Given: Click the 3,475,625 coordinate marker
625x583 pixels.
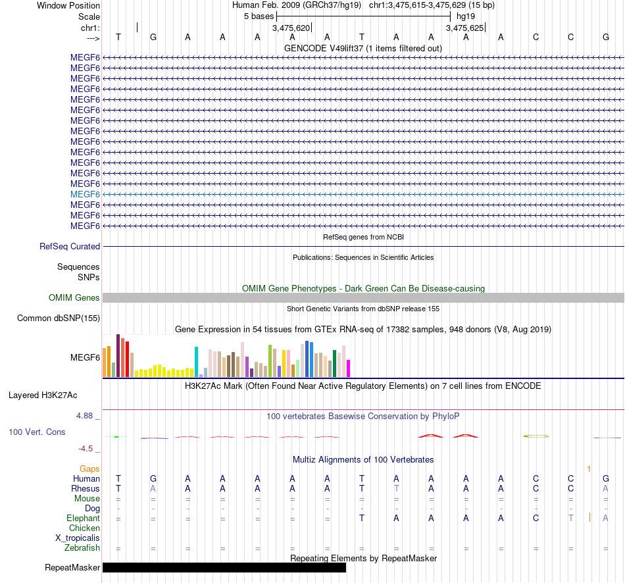Looking at the screenshot, I should pos(464,28).
